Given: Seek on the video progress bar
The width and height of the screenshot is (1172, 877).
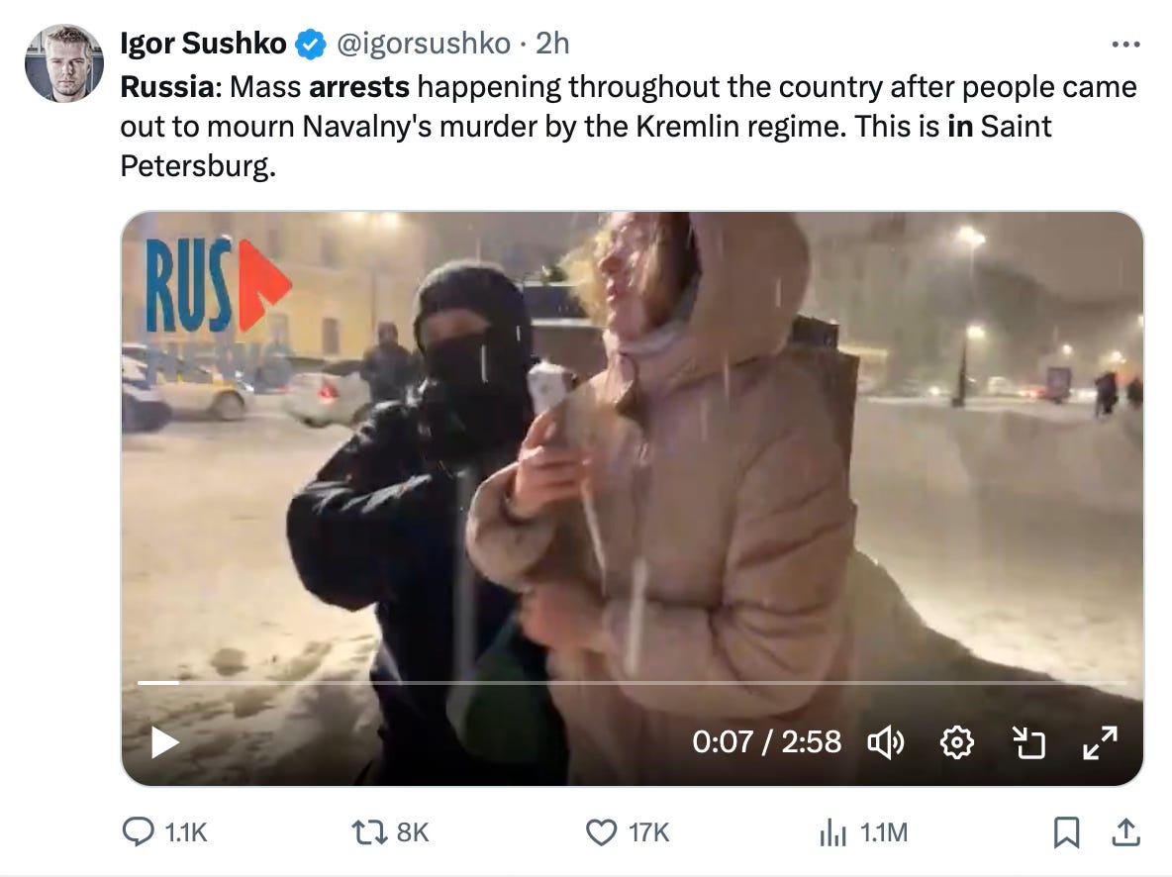Looking at the screenshot, I should tap(632, 683).
